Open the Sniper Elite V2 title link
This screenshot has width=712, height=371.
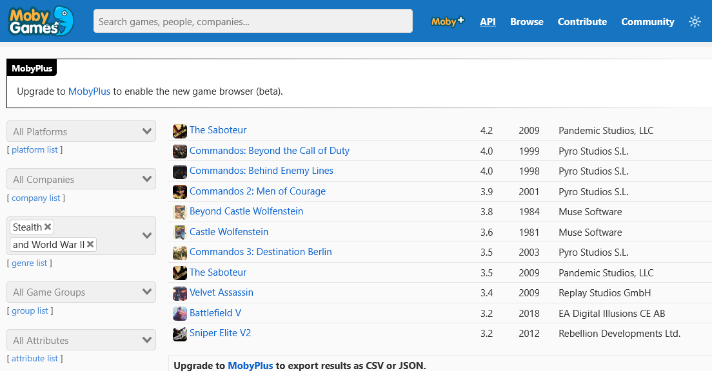pos(220,333)
